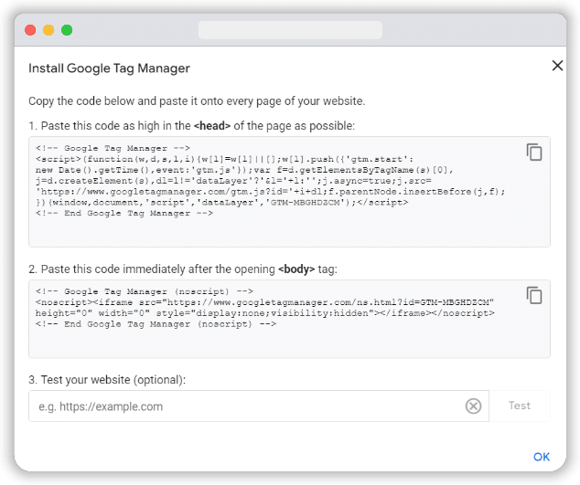Click the green maximize window dot

[67, 30]
